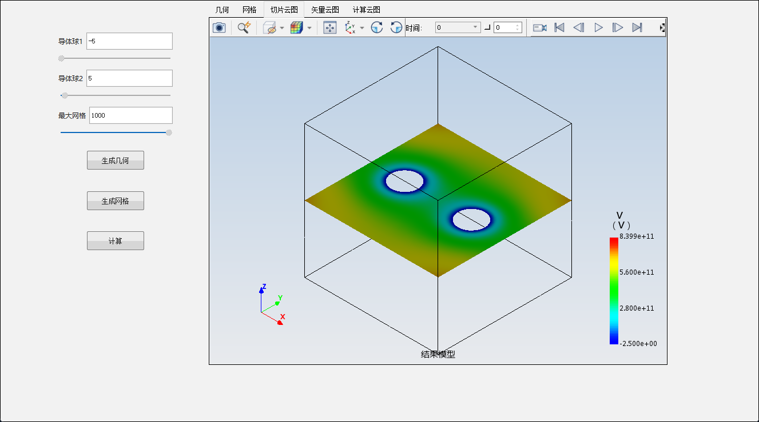The image size is (759, 422).
Task: Open the 时间 time combo box
Action: (x=458, y=27)
